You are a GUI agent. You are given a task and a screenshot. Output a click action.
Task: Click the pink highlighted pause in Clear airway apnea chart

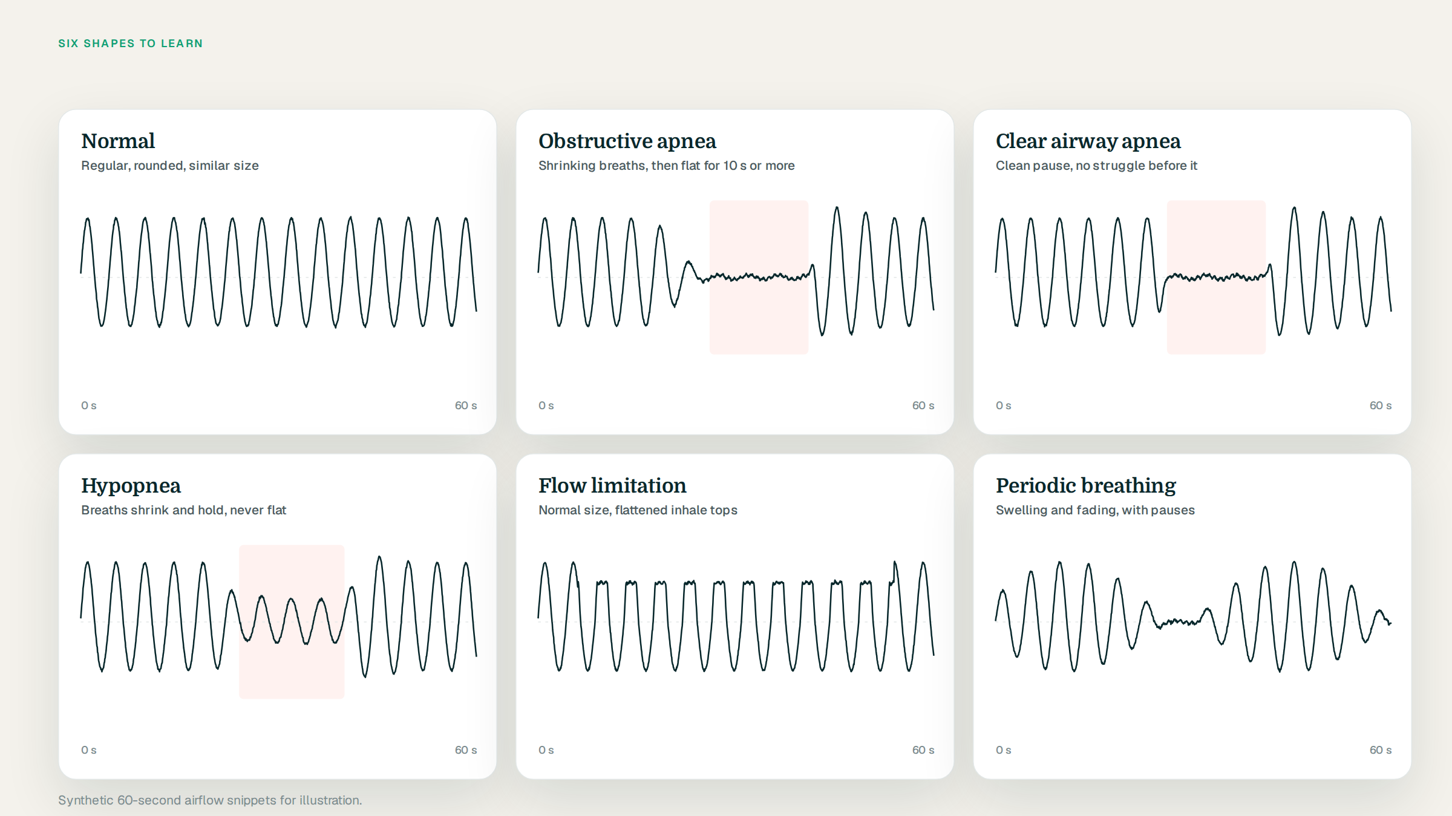coord(1216,277)
